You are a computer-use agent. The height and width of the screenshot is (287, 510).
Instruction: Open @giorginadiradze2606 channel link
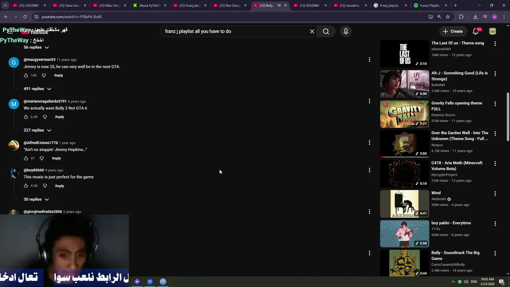43,212
